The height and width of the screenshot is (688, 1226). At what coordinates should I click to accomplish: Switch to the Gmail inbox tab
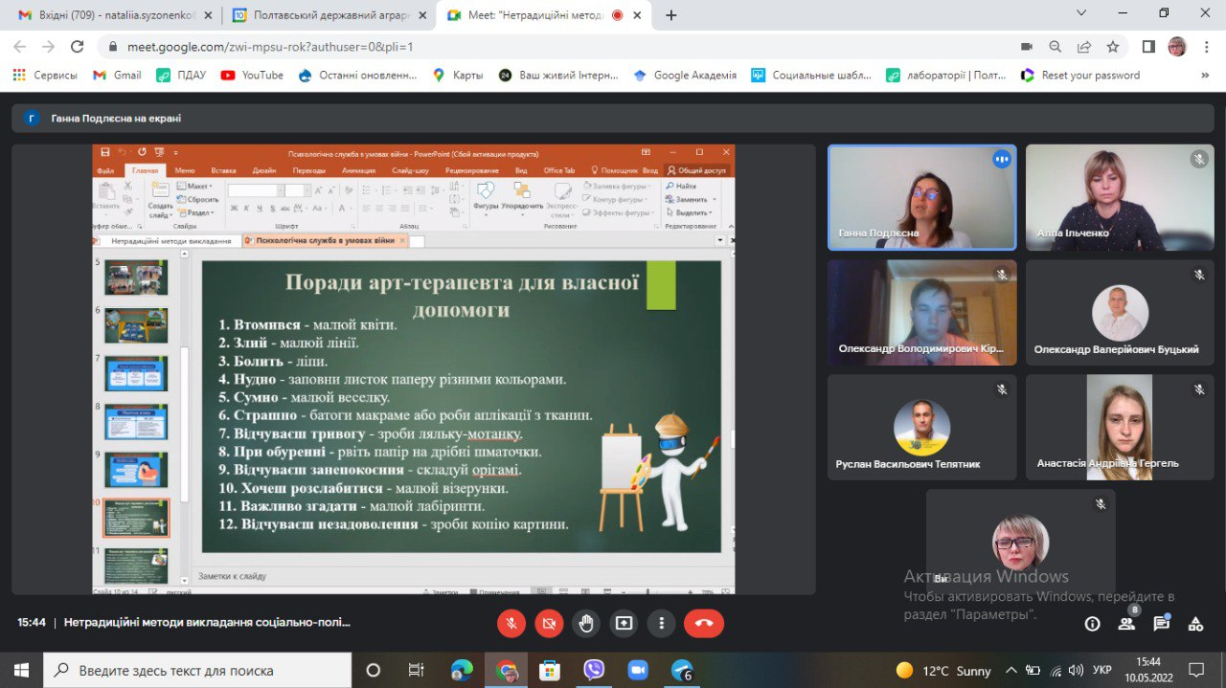[x=113, y=15]
